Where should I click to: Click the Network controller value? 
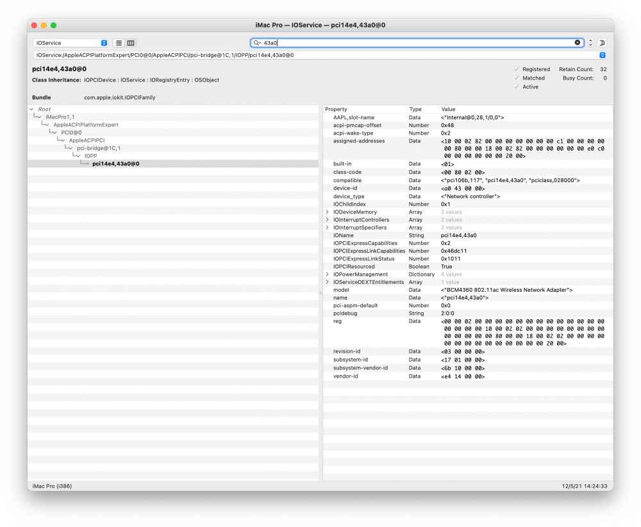coord(470,196)
